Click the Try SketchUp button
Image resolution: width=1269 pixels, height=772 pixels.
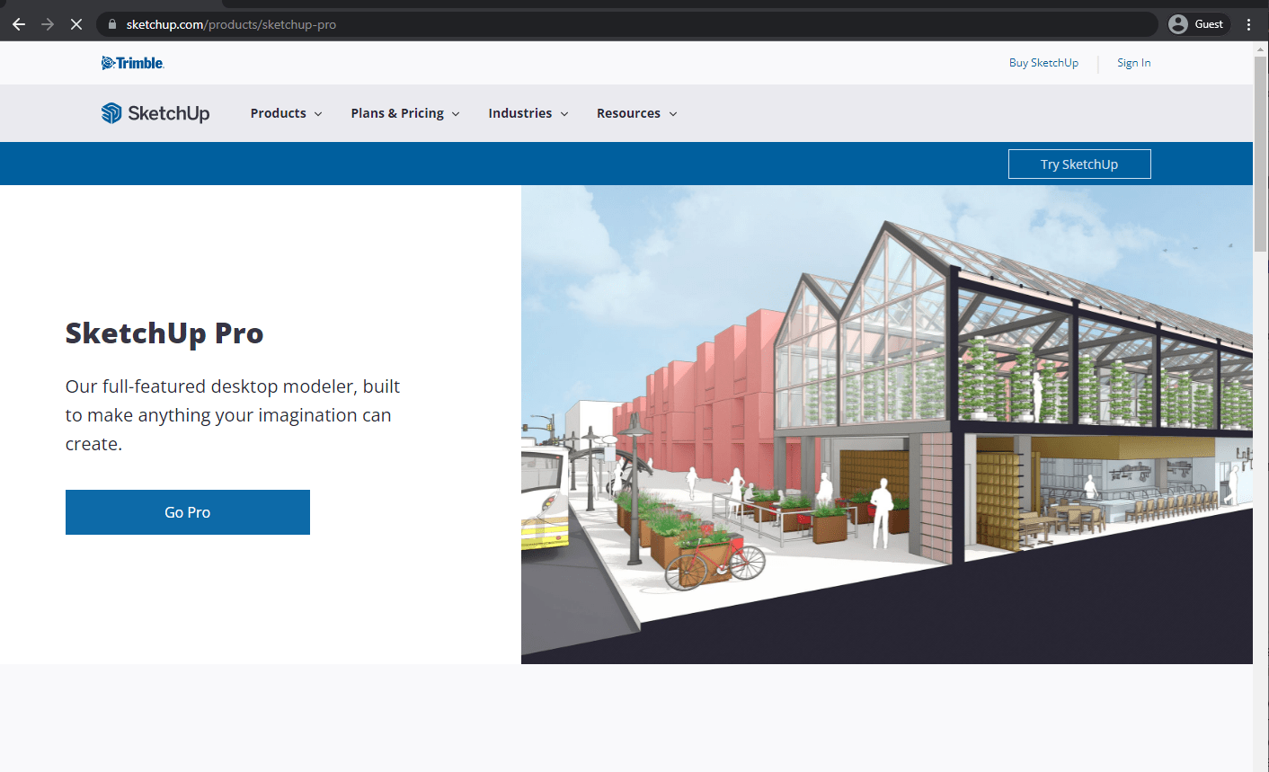[x=1078, y=164]
